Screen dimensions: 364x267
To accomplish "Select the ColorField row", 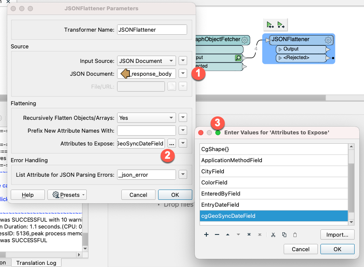I will tap(274, 183).
